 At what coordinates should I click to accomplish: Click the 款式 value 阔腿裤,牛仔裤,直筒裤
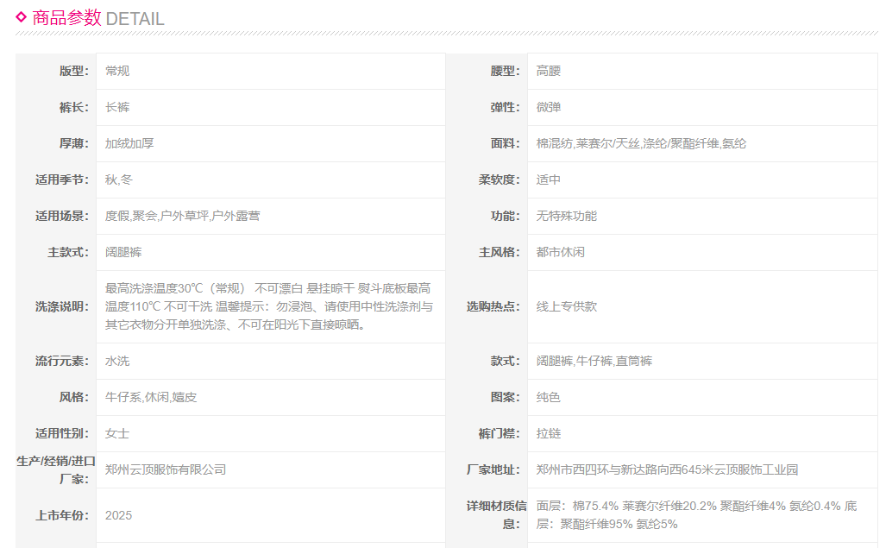tap(594, 361)
